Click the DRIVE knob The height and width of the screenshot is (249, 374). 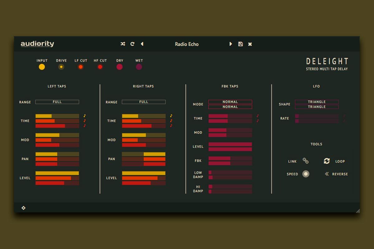(61, 67)
